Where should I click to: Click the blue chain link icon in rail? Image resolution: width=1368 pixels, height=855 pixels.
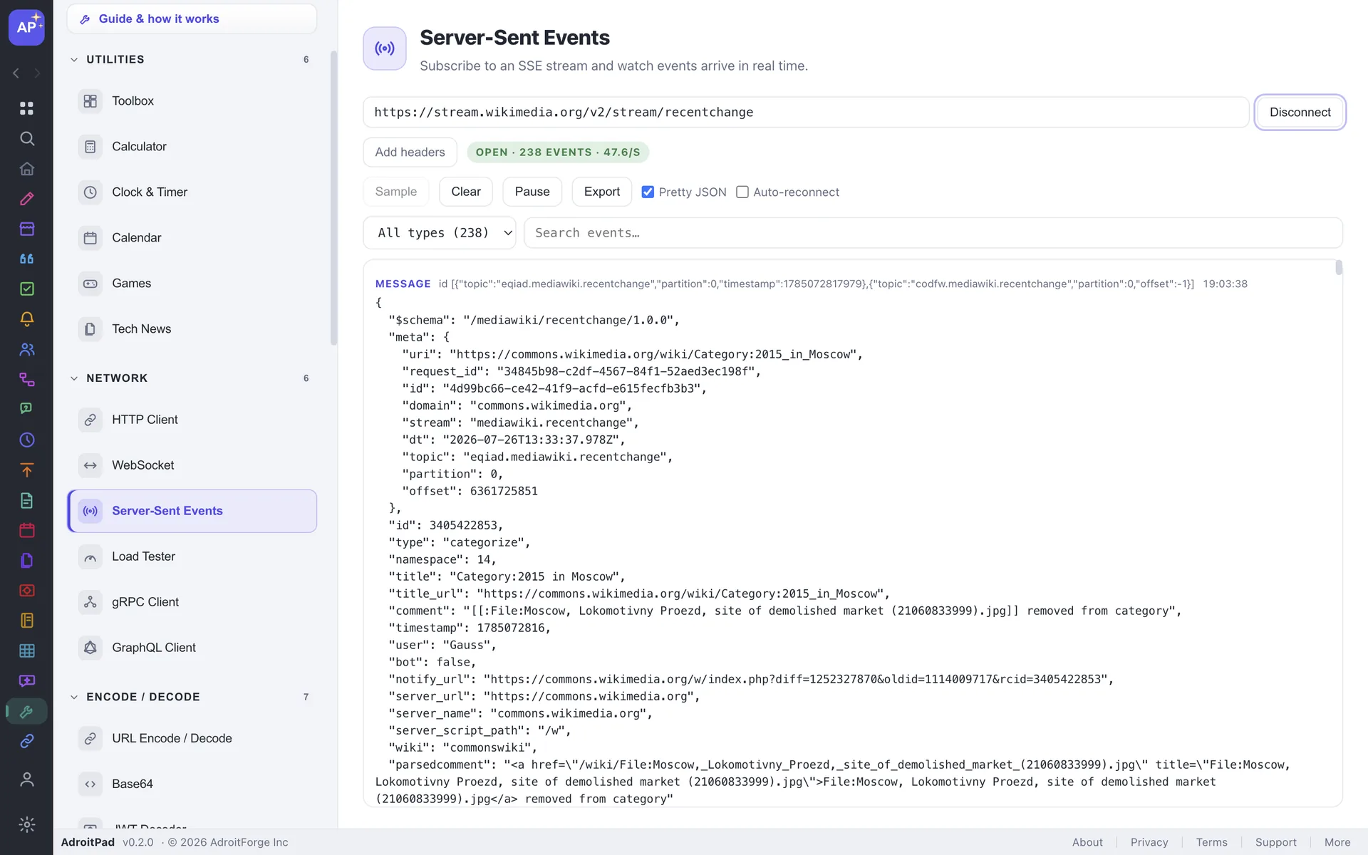coord(26,741)
